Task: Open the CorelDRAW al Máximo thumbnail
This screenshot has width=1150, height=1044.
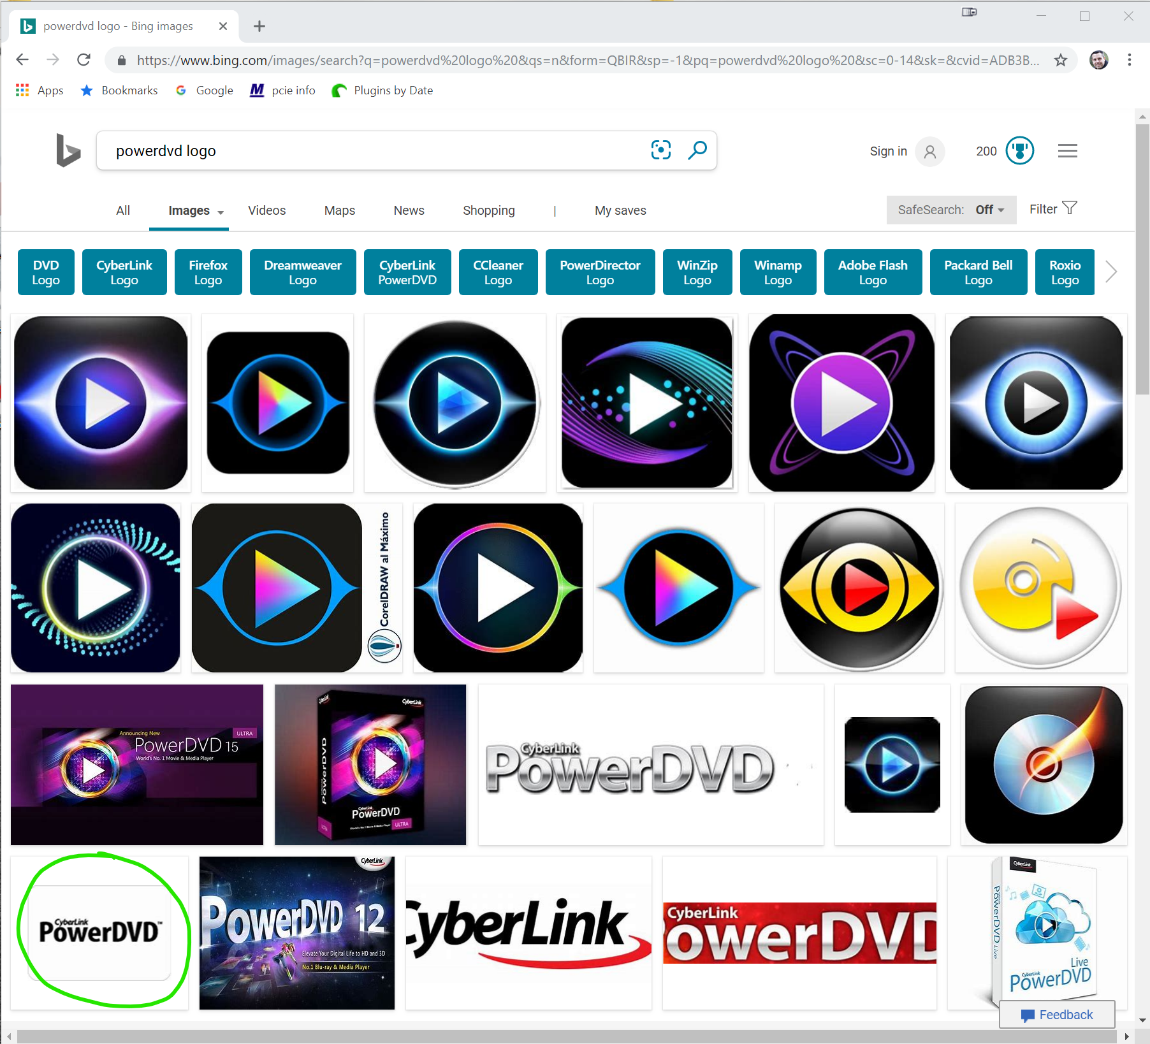Action: point(297,588)
